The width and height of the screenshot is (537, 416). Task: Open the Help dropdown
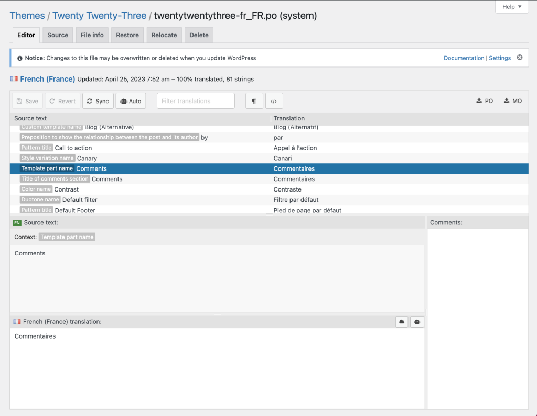[512, 7]
